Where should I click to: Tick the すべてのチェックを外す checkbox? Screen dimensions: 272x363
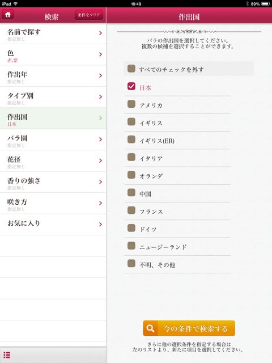pyautogui.click(x=131, y=69)
